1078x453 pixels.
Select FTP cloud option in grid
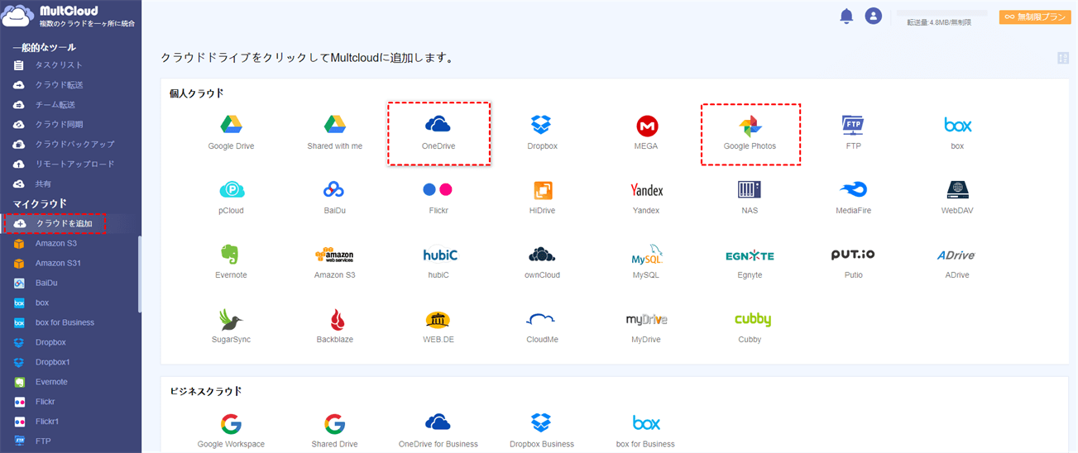pos(853,131)
